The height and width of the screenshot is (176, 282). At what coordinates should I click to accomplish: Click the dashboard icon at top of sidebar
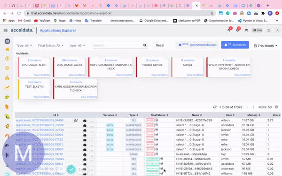(8, 41)
